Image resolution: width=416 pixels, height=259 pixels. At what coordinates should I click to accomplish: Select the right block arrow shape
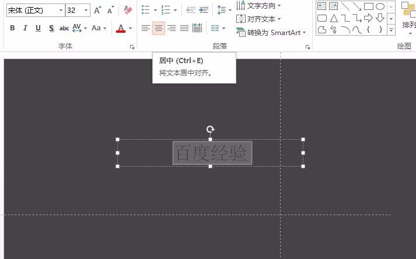[369, 18]
